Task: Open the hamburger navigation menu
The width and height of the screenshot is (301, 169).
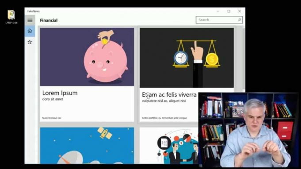Action: point(30,20)
